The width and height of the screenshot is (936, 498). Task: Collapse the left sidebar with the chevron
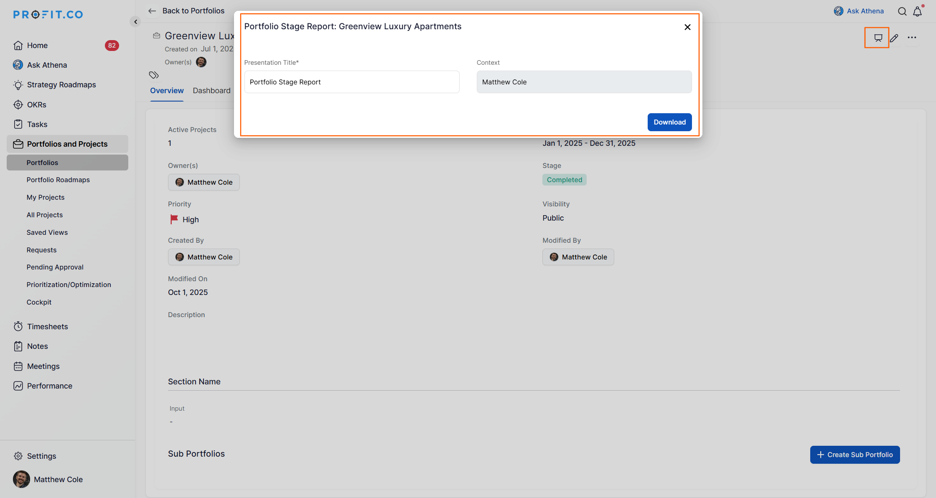click(x=135, y=22)
